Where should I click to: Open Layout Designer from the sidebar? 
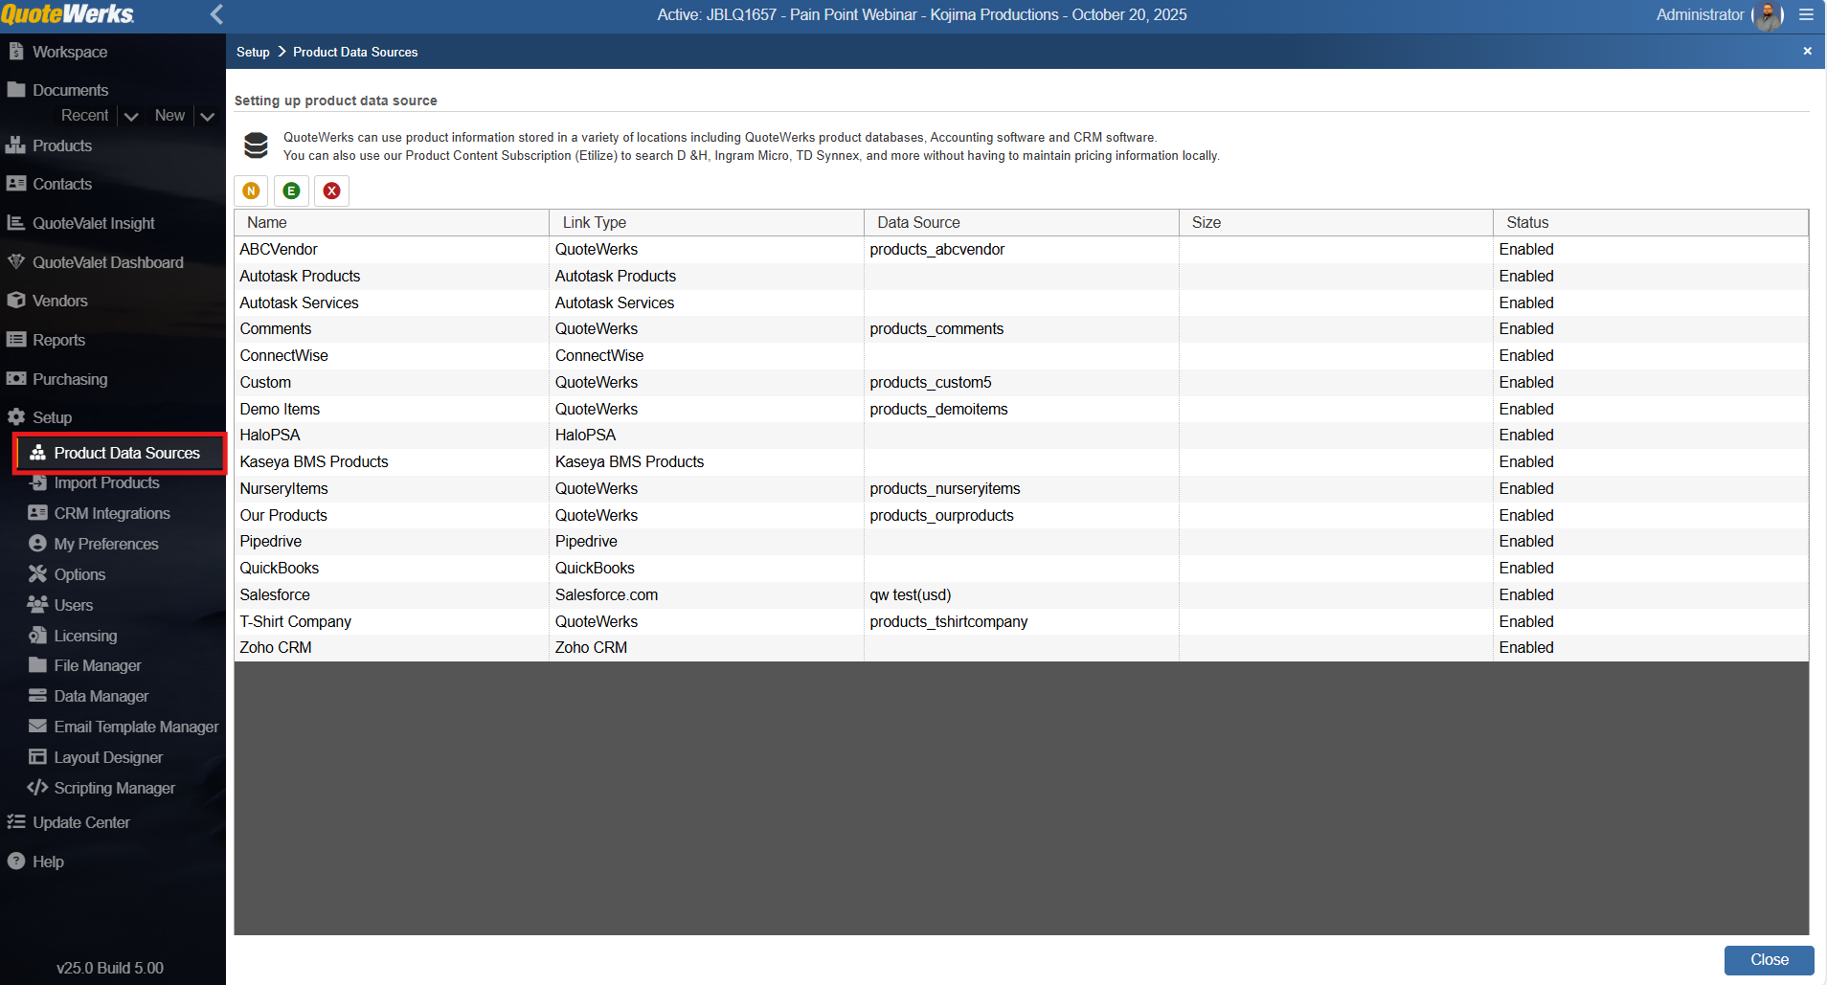tap(108, 757)
